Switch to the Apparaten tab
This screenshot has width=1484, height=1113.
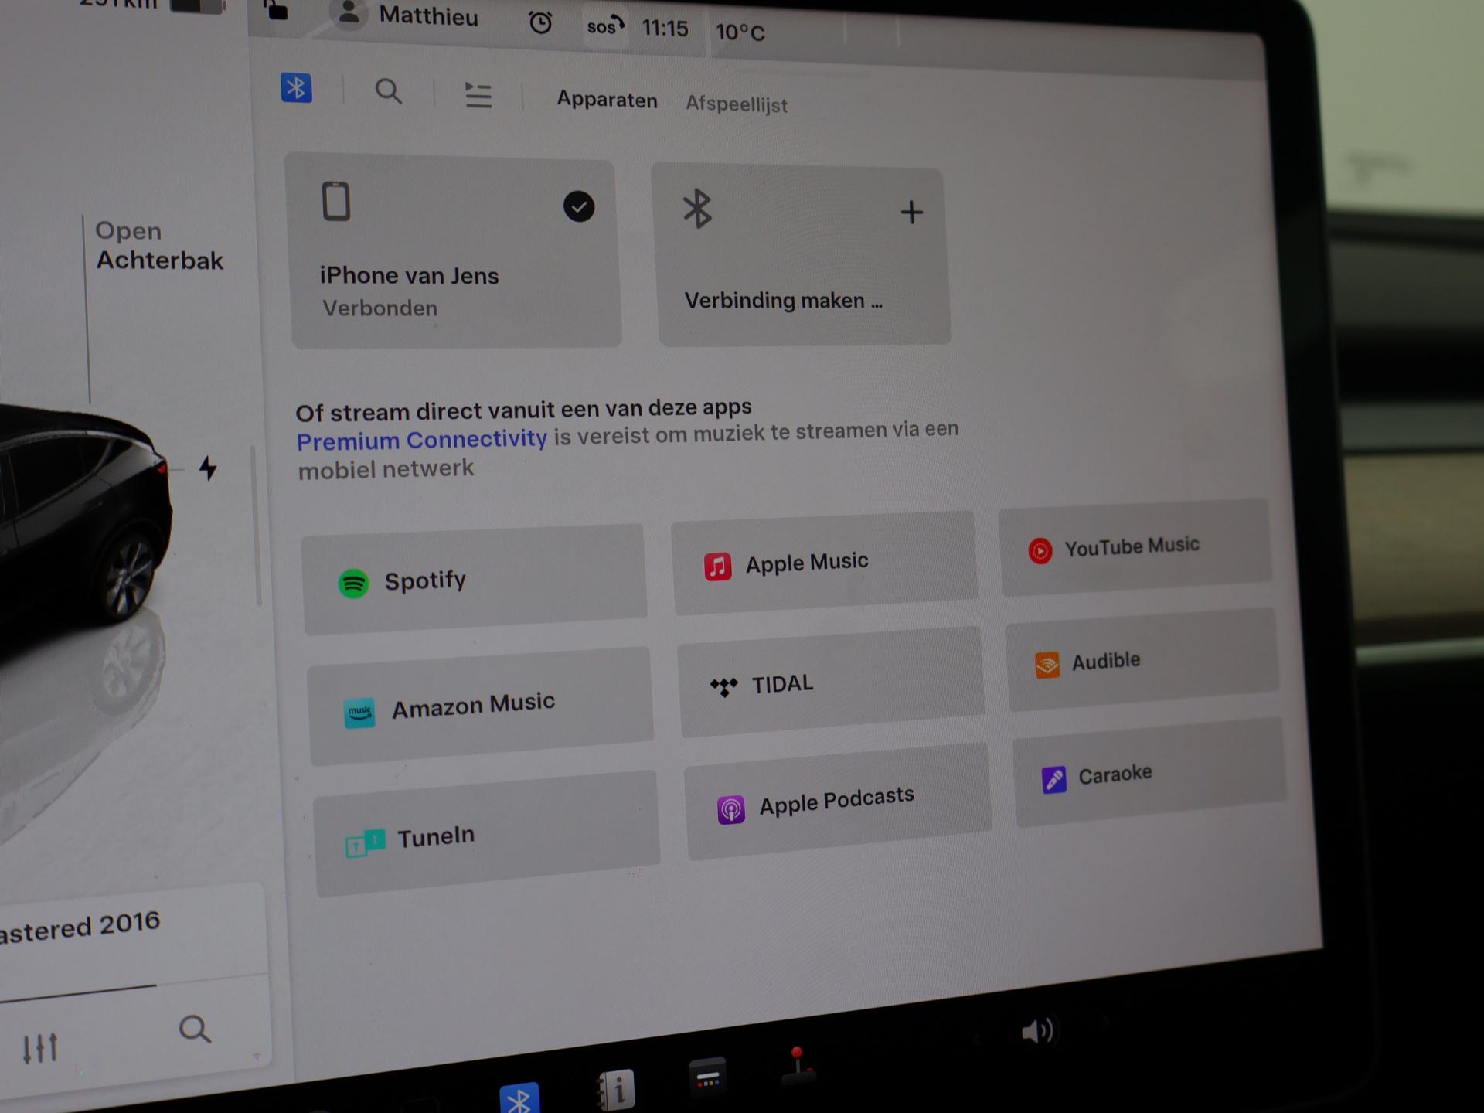(x=607, y=100)
